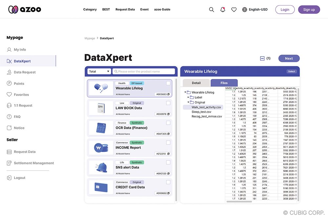Screen dimensions: 328x218
Task: Check the INCOME Report checkbox
Action: click(168, 143)
